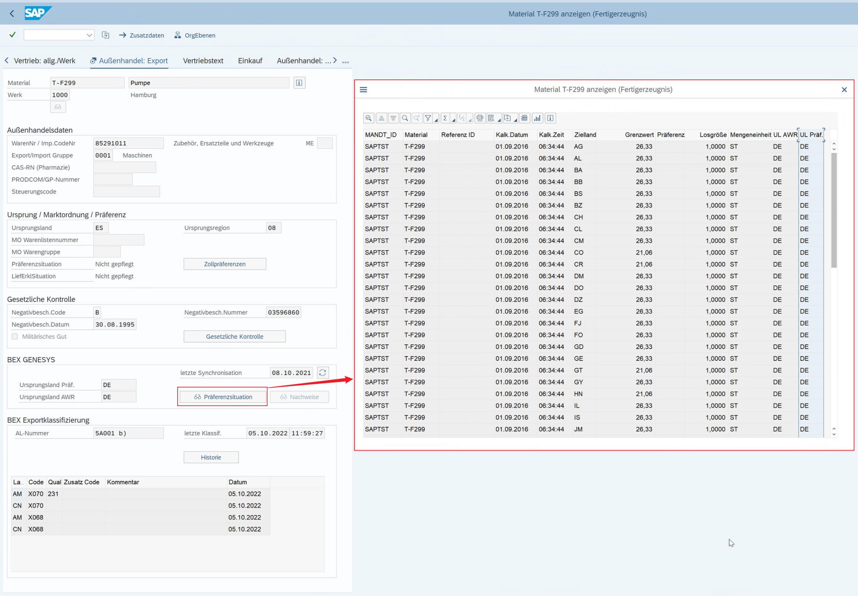Switch to the Vertriebstext tab
Screen dimensions: 858x596
pyautogui.click(x=203, y=60)
